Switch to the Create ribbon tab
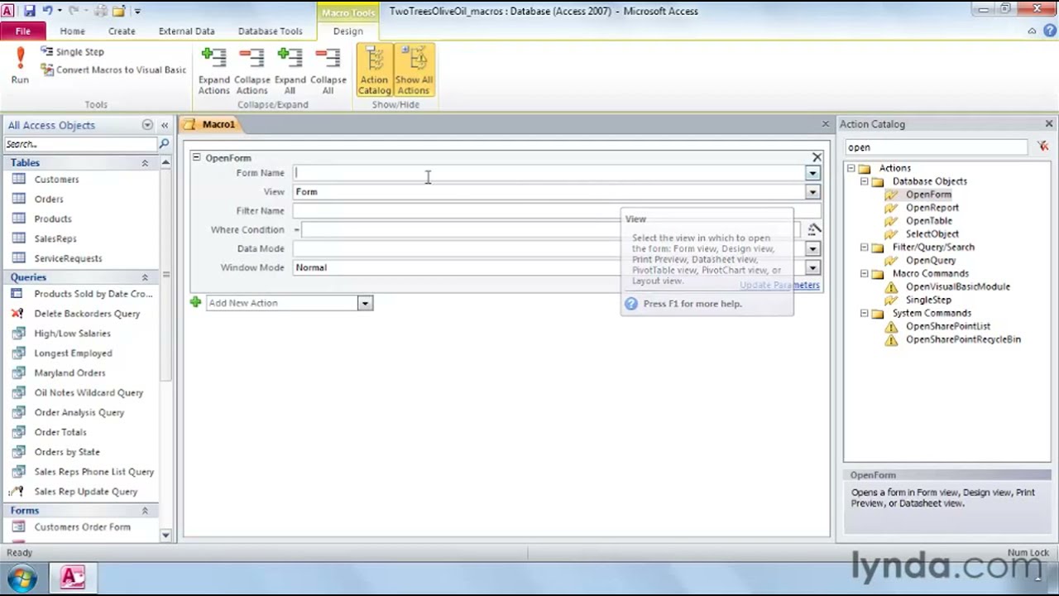Viewport: 1059px width, 596px height. pyautogui.click(x=122, y=31)
